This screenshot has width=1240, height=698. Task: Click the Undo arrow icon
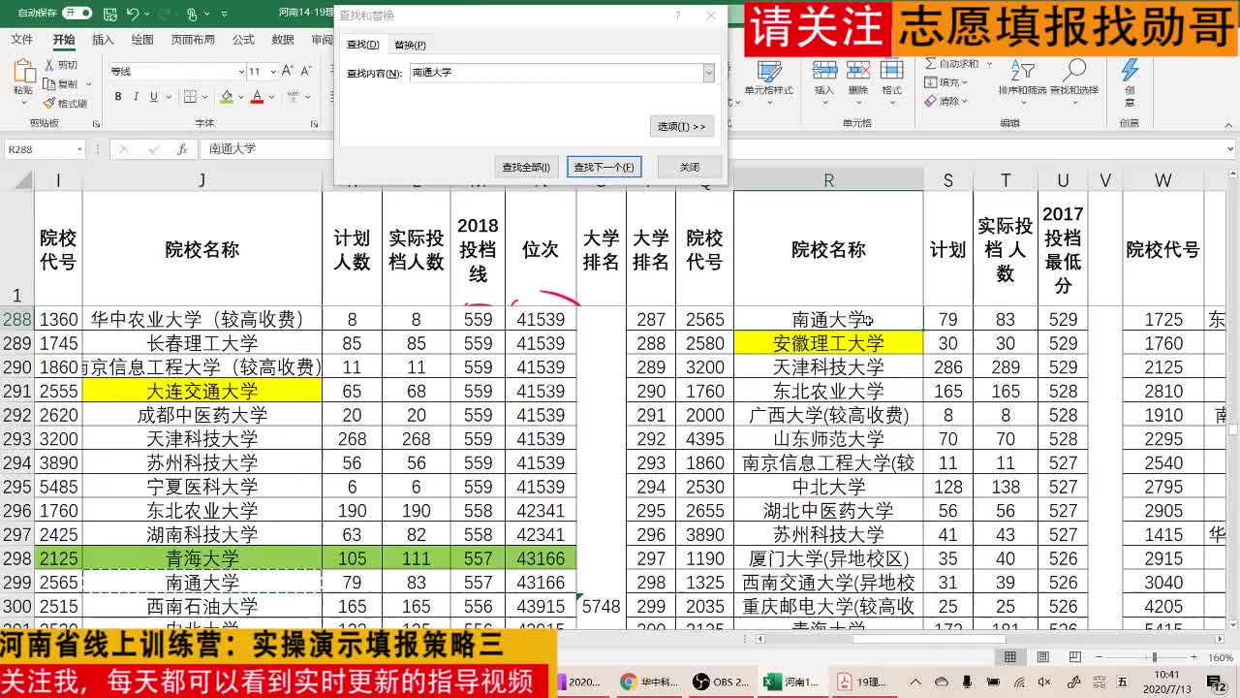tap(134, 14)
